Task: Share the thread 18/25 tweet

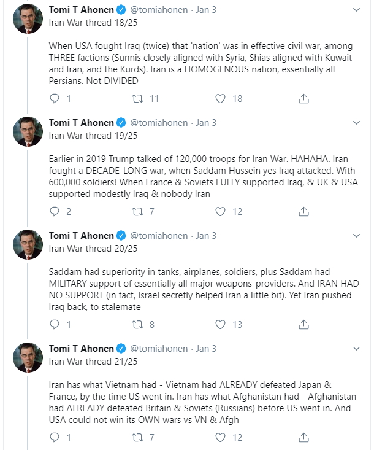Action: [x=303, y=98]
